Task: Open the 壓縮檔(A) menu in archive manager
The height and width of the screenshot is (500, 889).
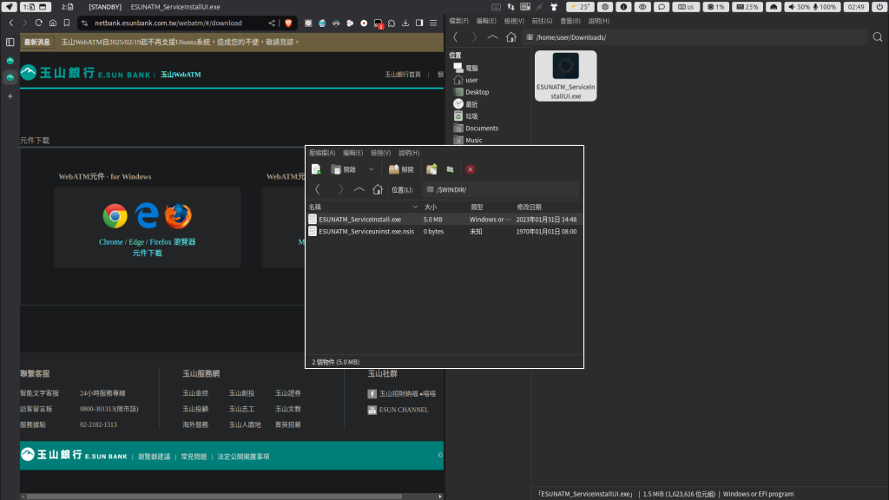Action: 322,153
